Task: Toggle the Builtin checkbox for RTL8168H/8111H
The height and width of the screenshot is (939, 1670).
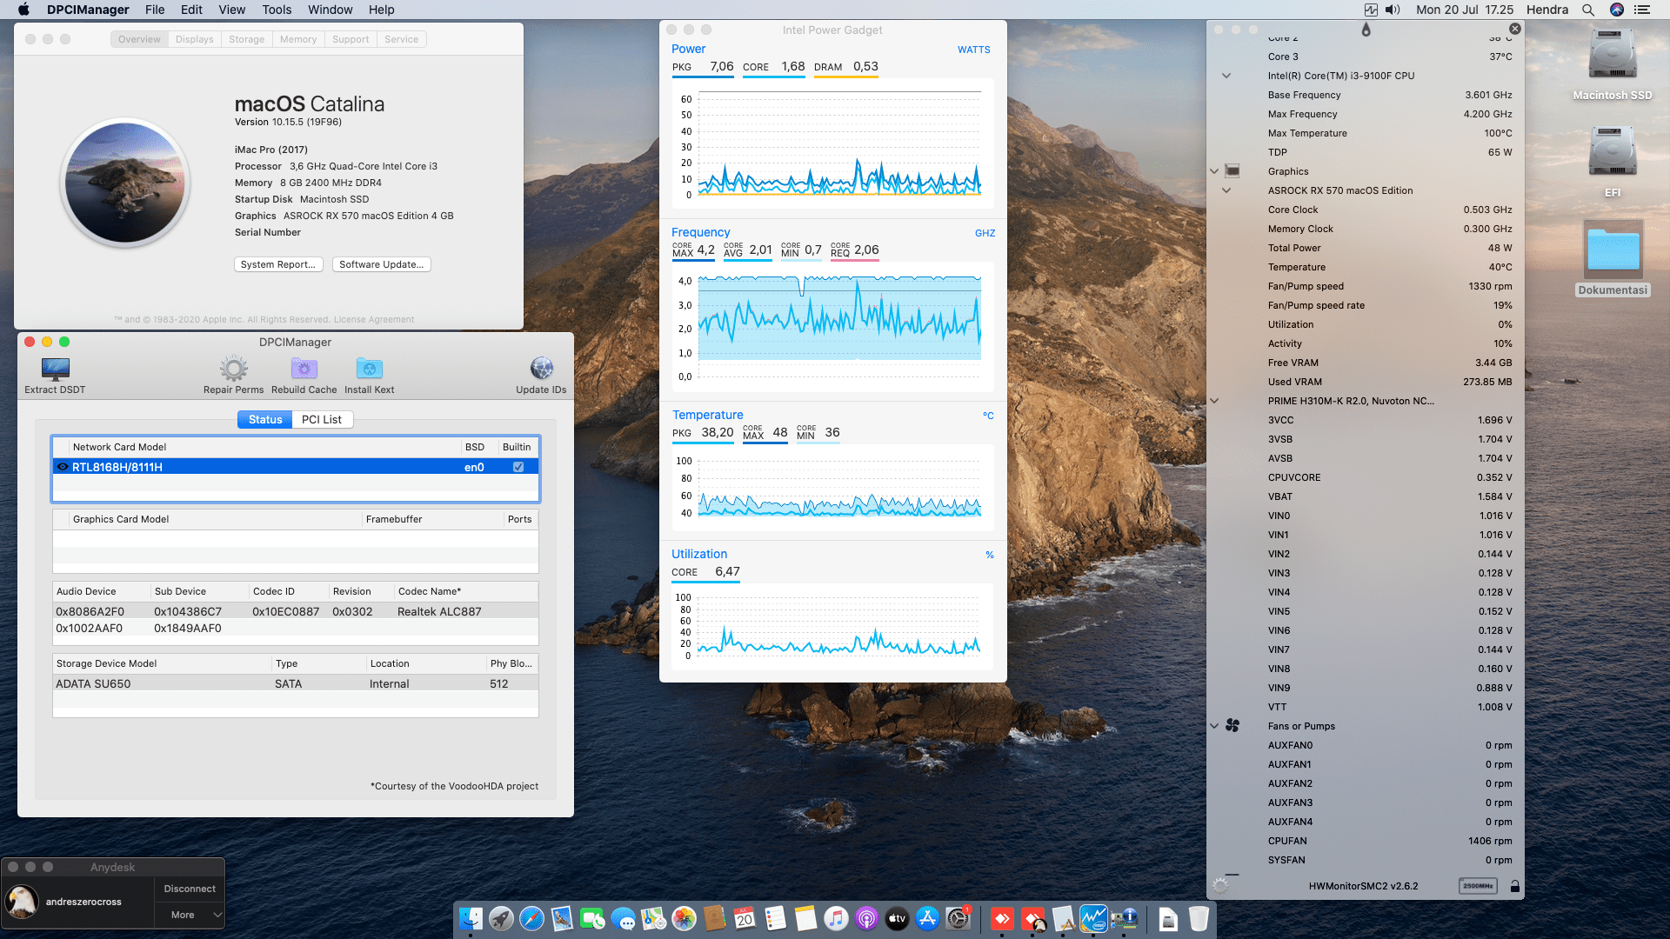Action: pos(518,467)
